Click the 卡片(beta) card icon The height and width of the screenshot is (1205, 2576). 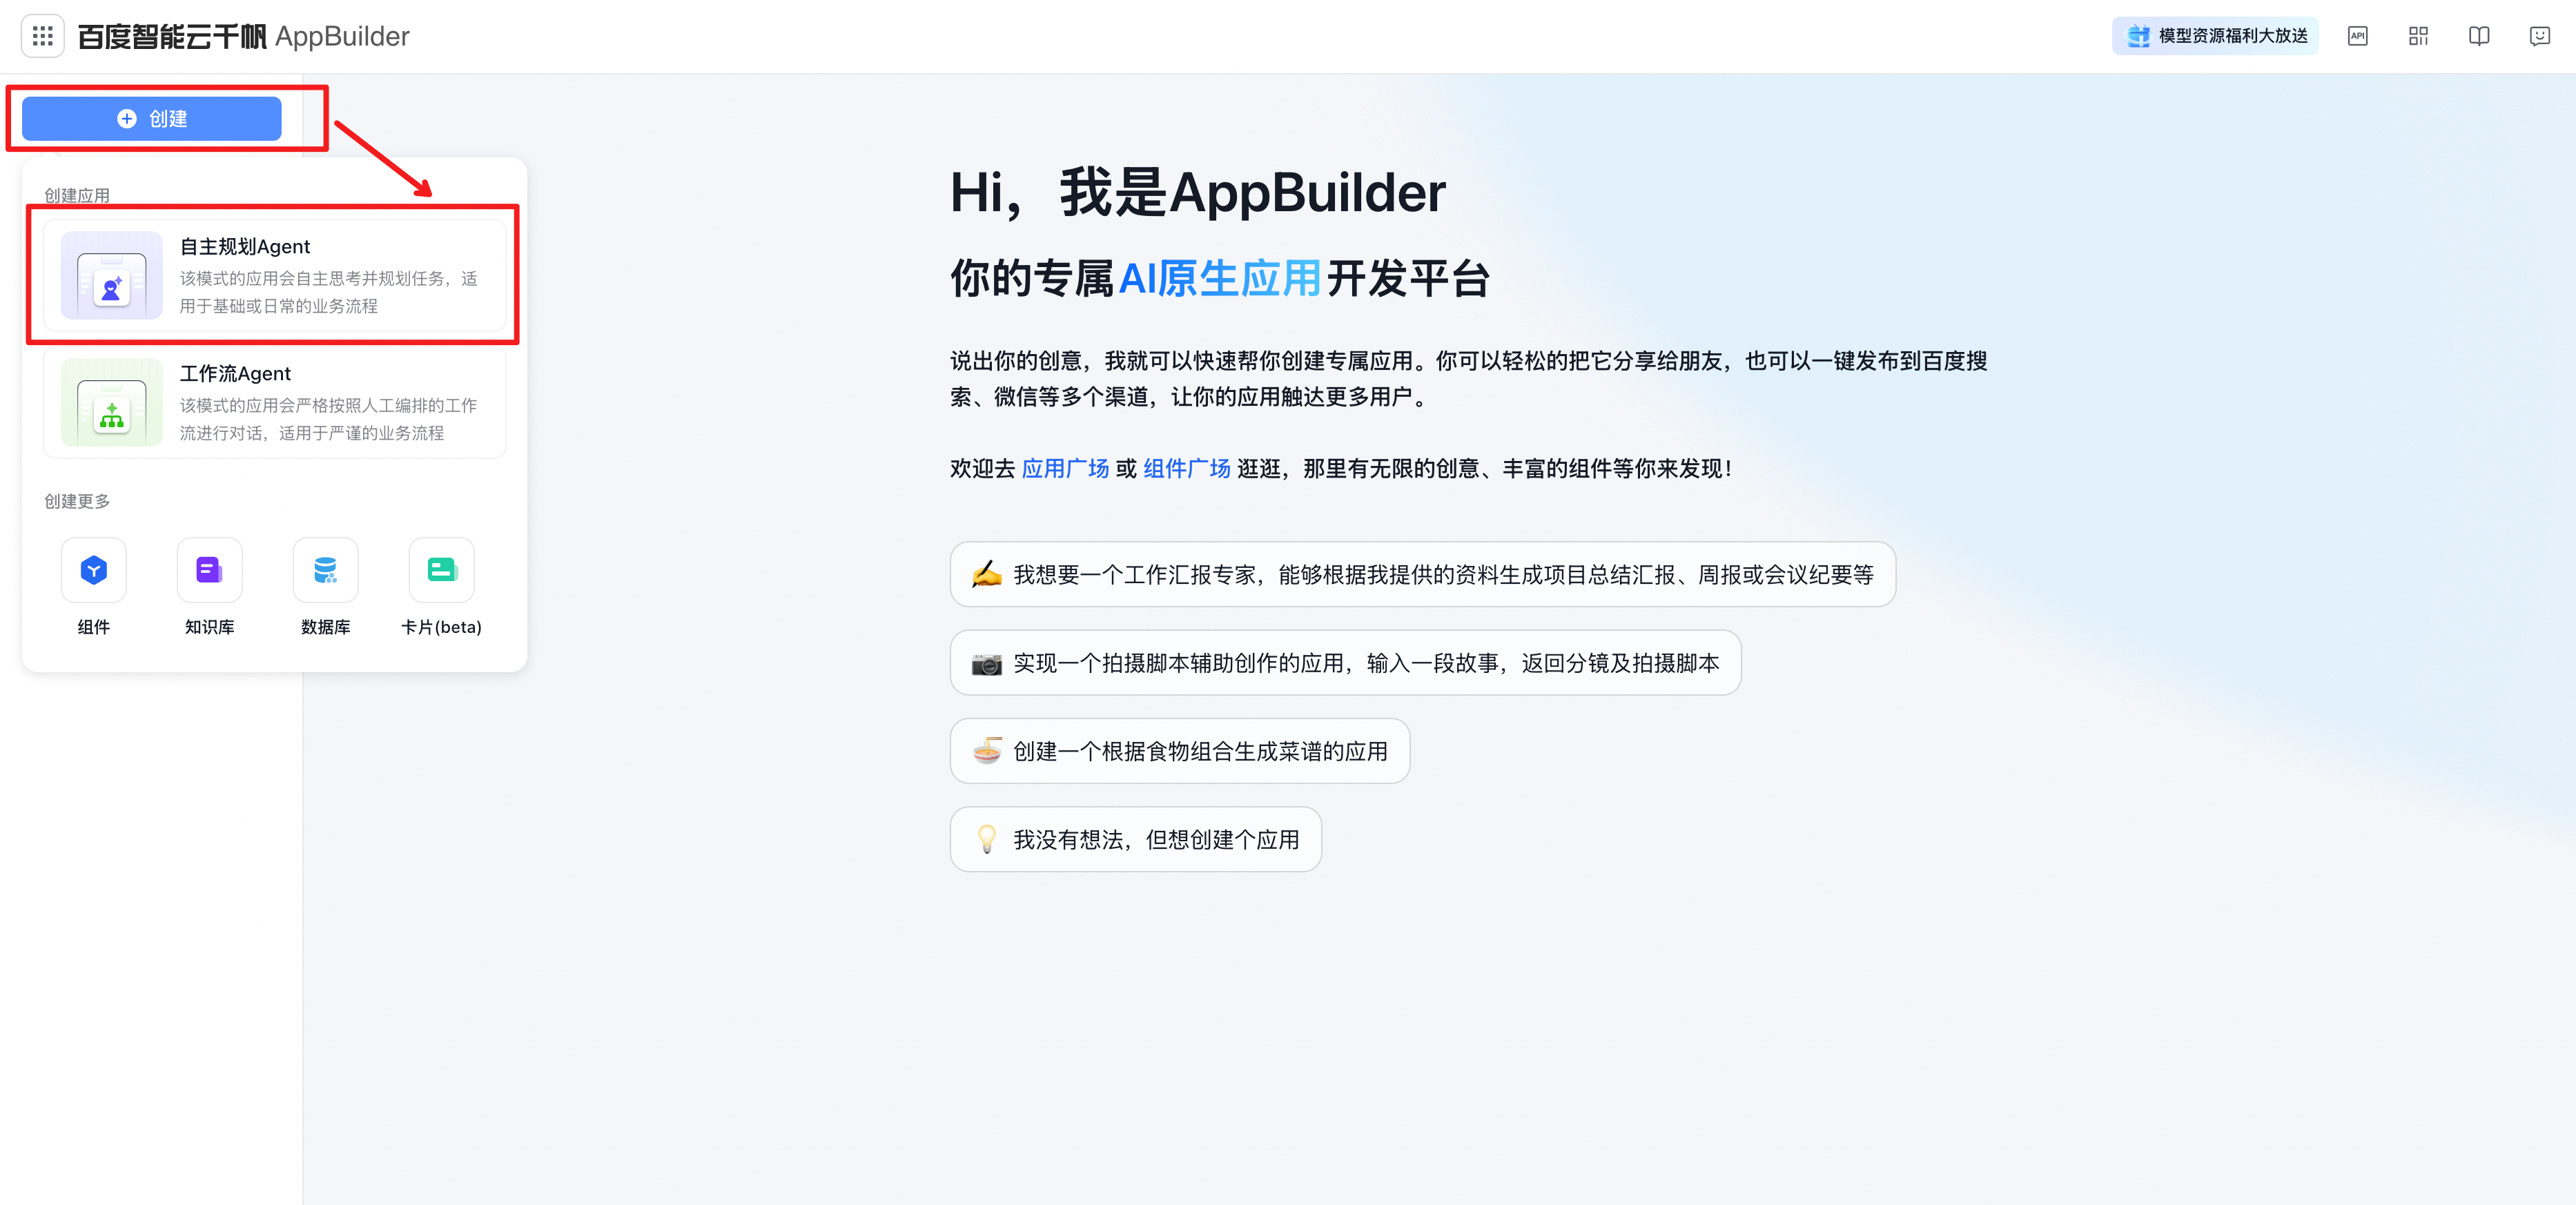pyautogui.click(x=442, y=570)
